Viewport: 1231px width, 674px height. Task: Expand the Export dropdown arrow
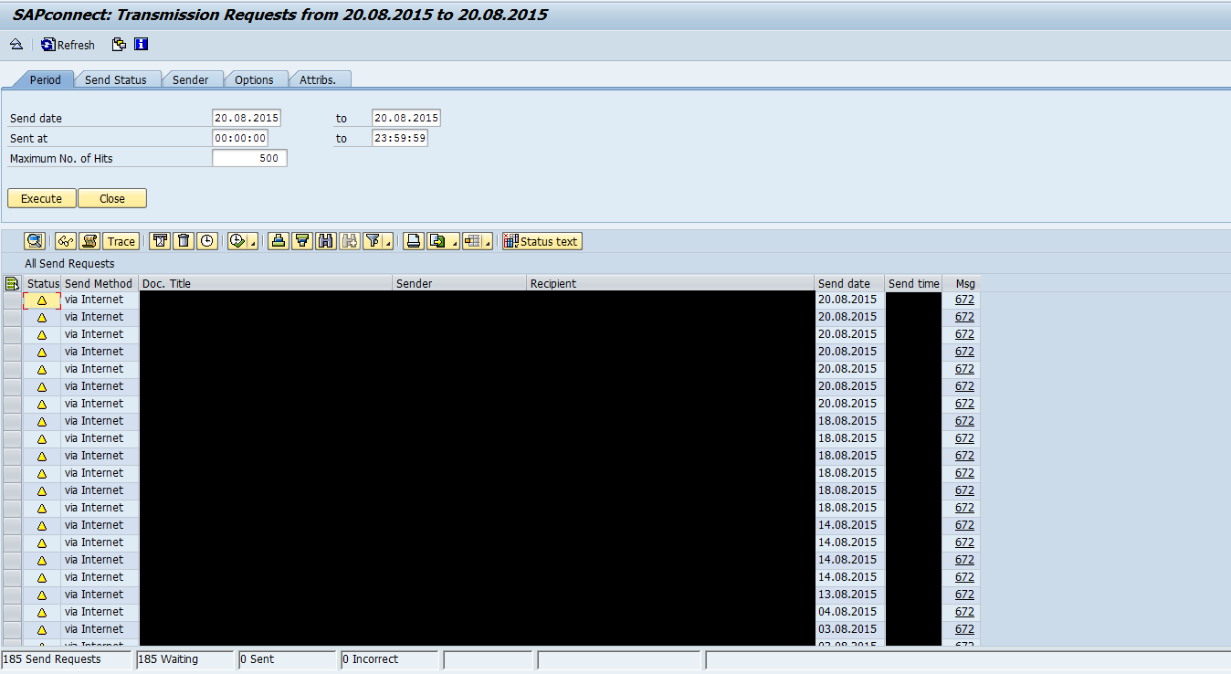pos(454,241)
